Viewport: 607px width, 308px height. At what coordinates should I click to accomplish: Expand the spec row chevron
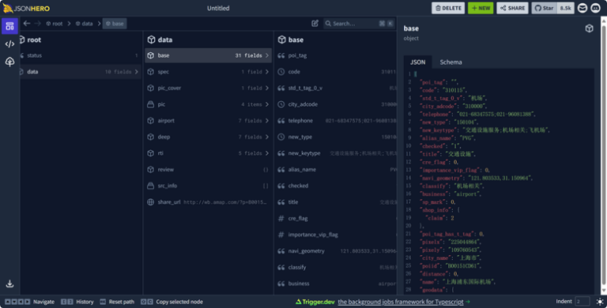point(267,72)
